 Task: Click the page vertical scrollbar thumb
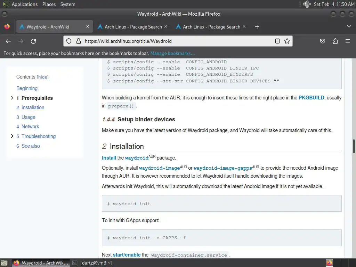coord(354,146)
